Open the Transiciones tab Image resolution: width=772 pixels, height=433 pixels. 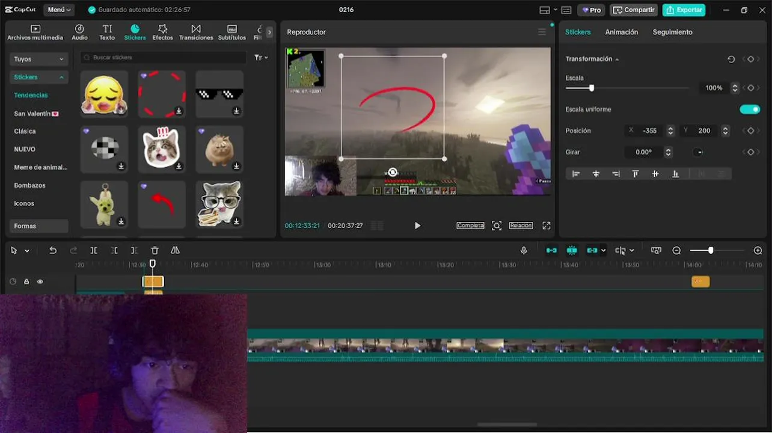coord(196,32)
